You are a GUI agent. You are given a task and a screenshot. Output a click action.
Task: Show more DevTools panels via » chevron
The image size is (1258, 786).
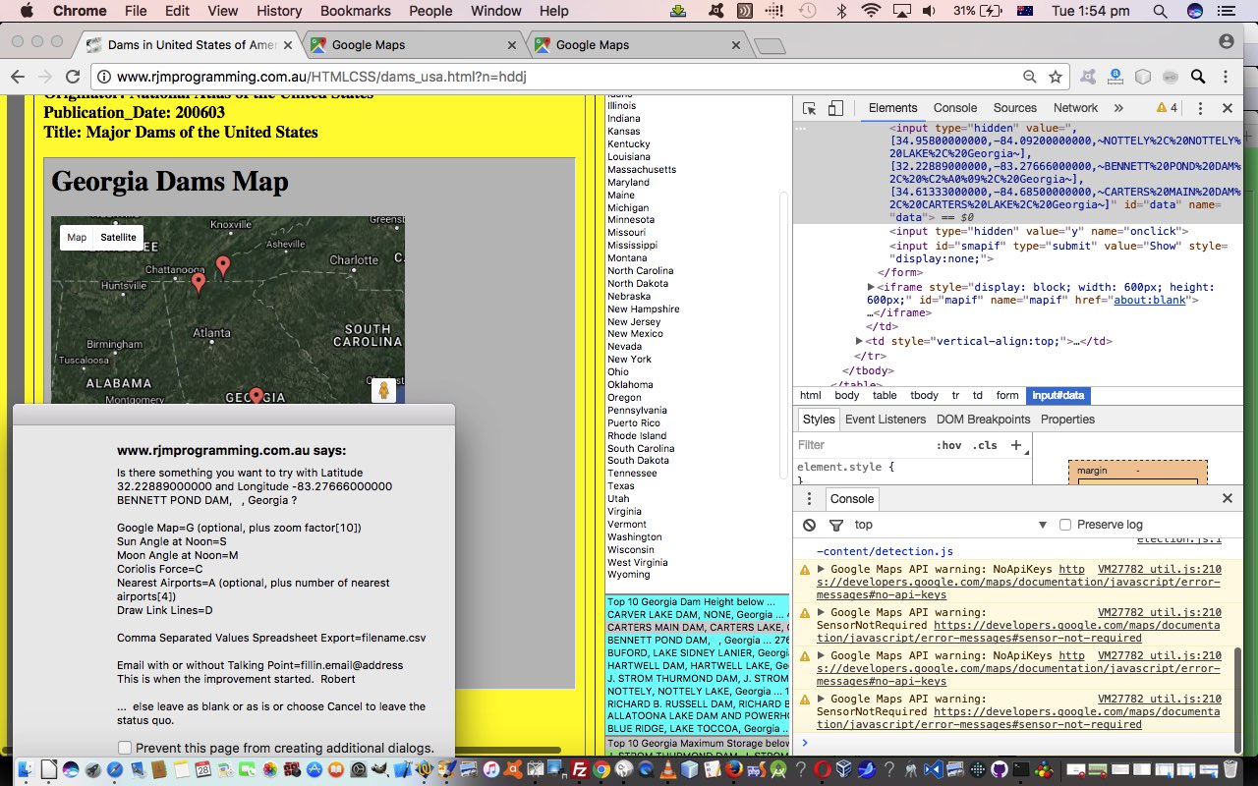pyautogui.click(x=1118, y=108)
